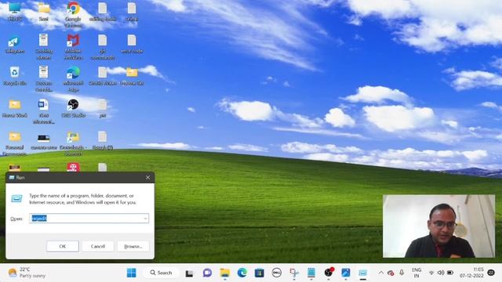Close the Run dialog window
502x282 pixels.
(x=147, y=178)
